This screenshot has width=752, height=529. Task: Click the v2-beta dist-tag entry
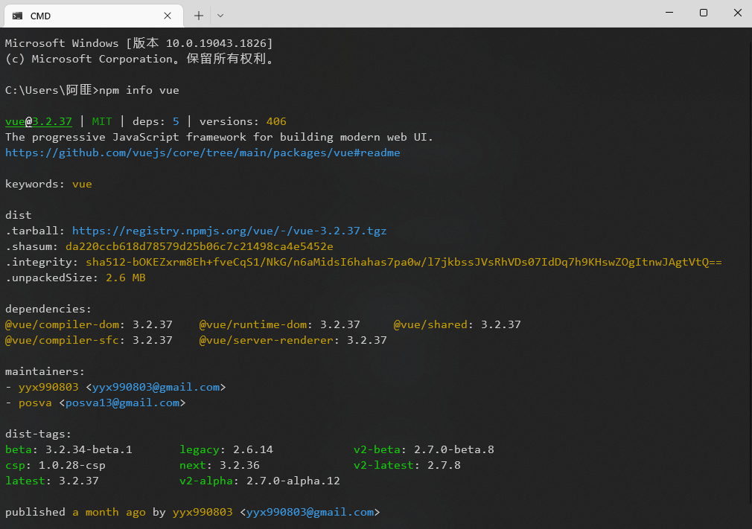(424, 449)
